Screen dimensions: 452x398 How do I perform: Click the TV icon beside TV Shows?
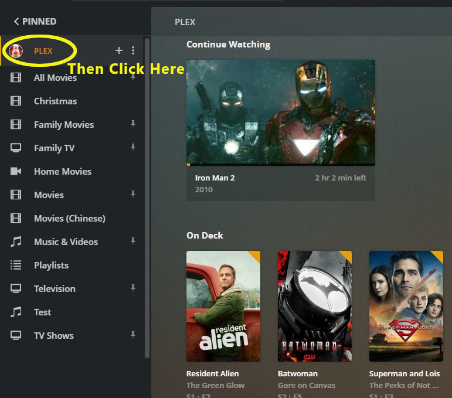click(x=16, y=335)
